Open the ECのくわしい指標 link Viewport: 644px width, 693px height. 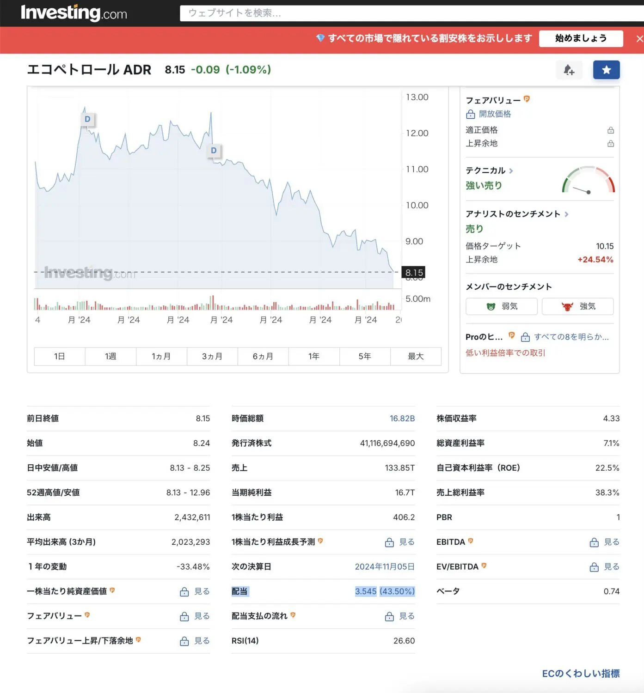pos(581,674)
